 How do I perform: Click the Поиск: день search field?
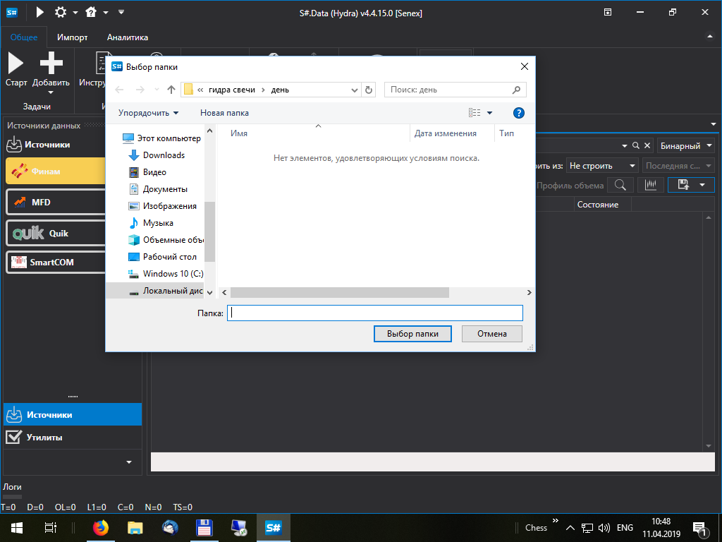[455, 90]
